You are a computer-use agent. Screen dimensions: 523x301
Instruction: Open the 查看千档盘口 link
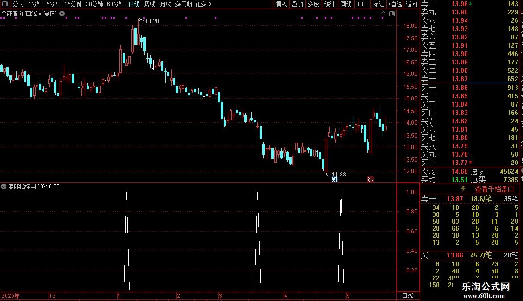click(494, 189)
